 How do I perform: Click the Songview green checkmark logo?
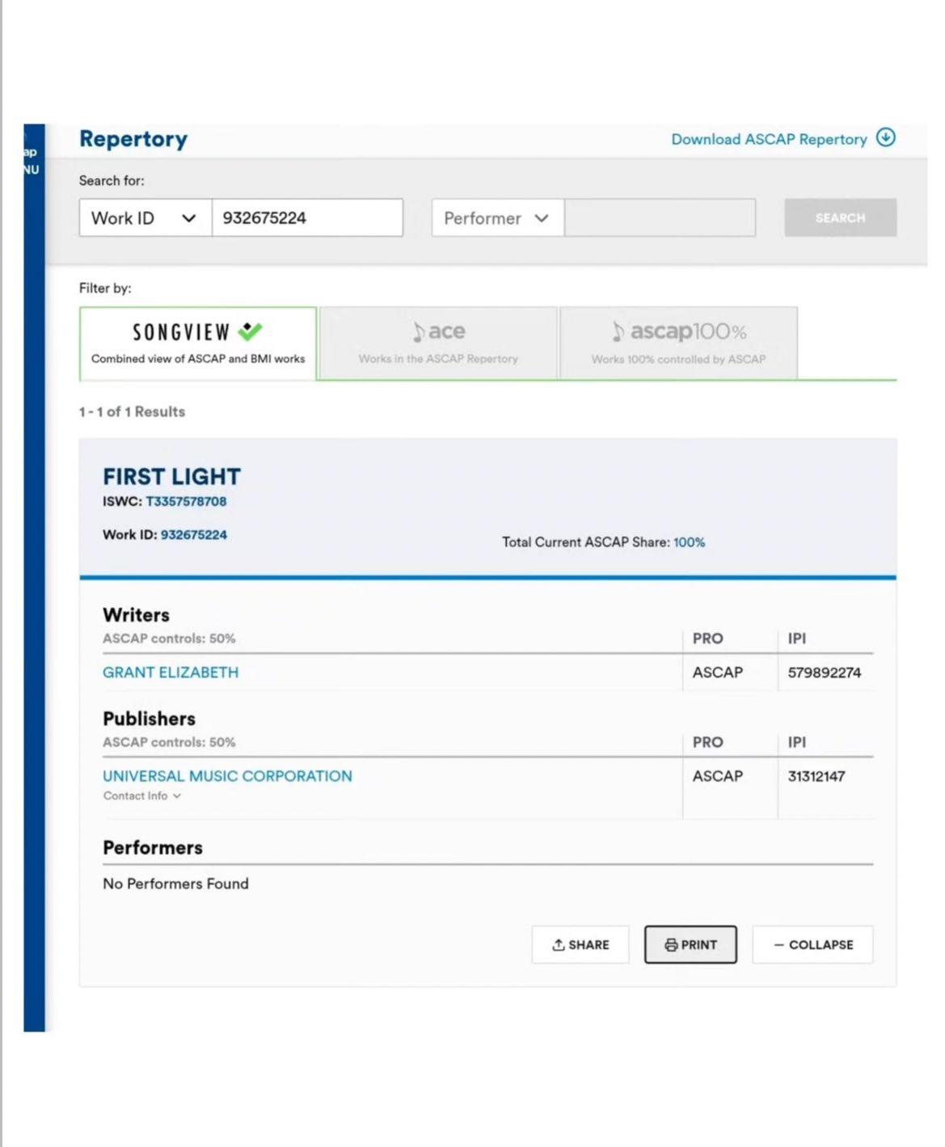pyautogui.click(x=250, y=331)
